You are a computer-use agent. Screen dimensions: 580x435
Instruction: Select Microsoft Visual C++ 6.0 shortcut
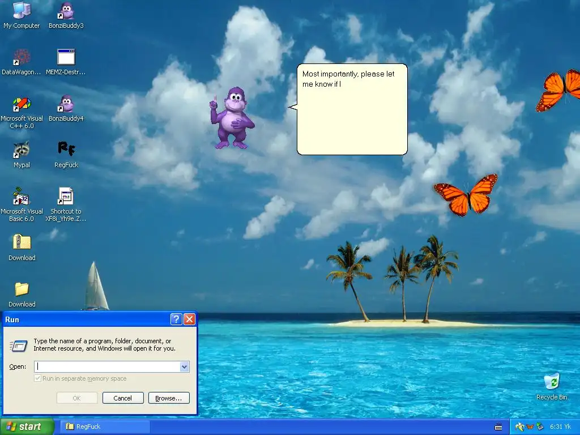pyautogui.click(x=22, y=113)
